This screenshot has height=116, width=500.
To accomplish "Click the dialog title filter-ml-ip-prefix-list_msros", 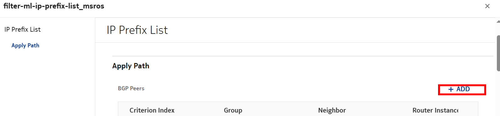I will coord(54,6).
